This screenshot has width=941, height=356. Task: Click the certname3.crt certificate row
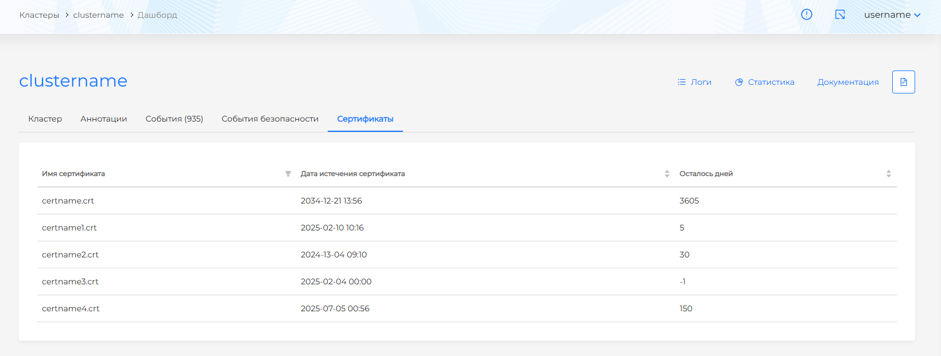[70, 281]
